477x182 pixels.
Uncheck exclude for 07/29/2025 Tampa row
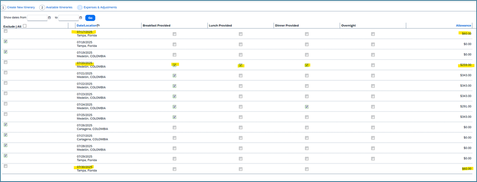[x=5, y=156]
